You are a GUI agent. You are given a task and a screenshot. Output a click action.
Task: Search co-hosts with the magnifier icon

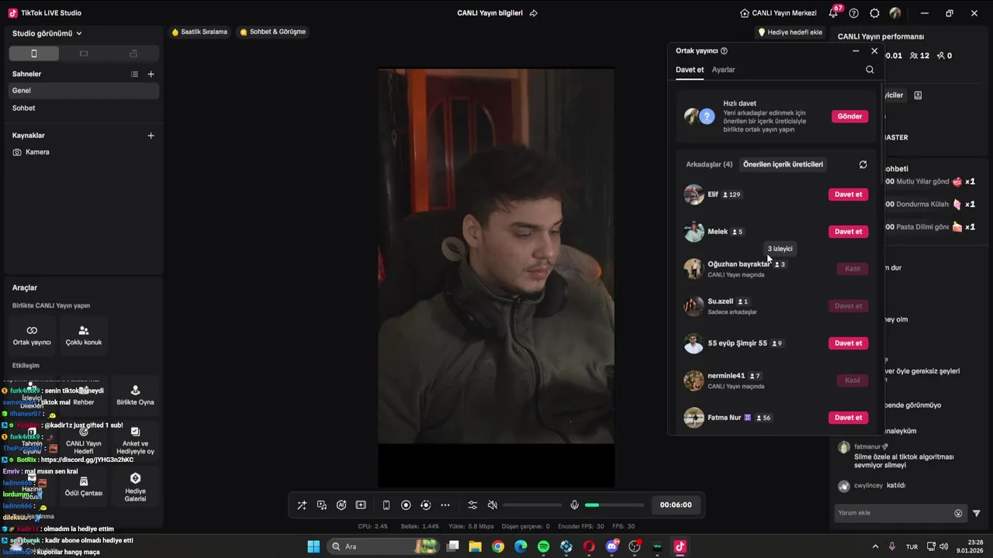870,70
